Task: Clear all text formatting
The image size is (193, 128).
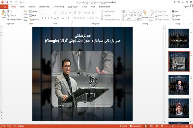Action: pyautogui.click(x=70, y=13)
